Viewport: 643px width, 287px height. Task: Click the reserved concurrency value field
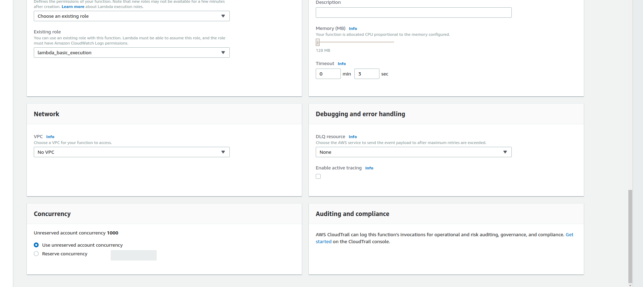[133, 255]
